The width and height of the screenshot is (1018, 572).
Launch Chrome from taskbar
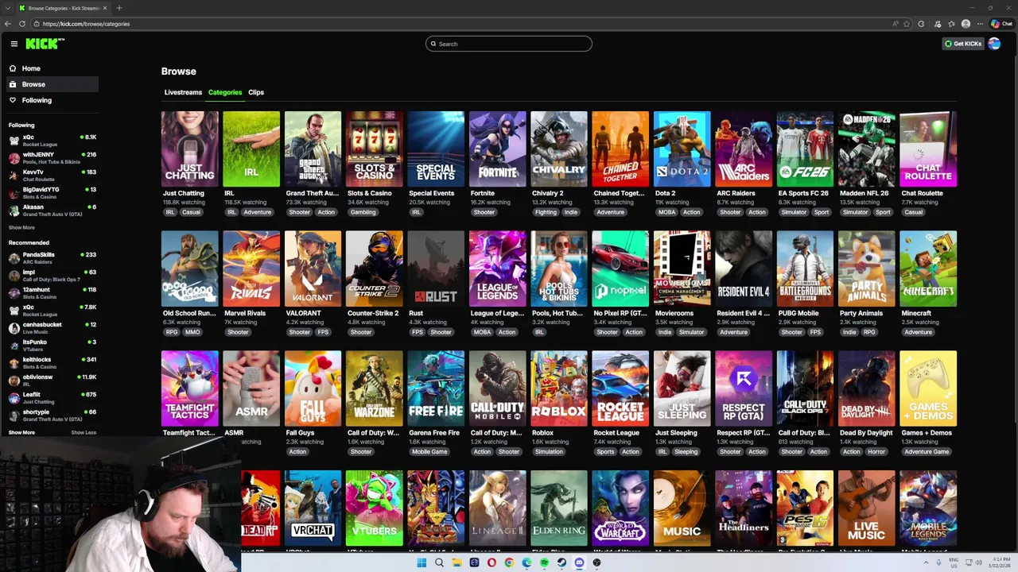[x=509, y=562]
